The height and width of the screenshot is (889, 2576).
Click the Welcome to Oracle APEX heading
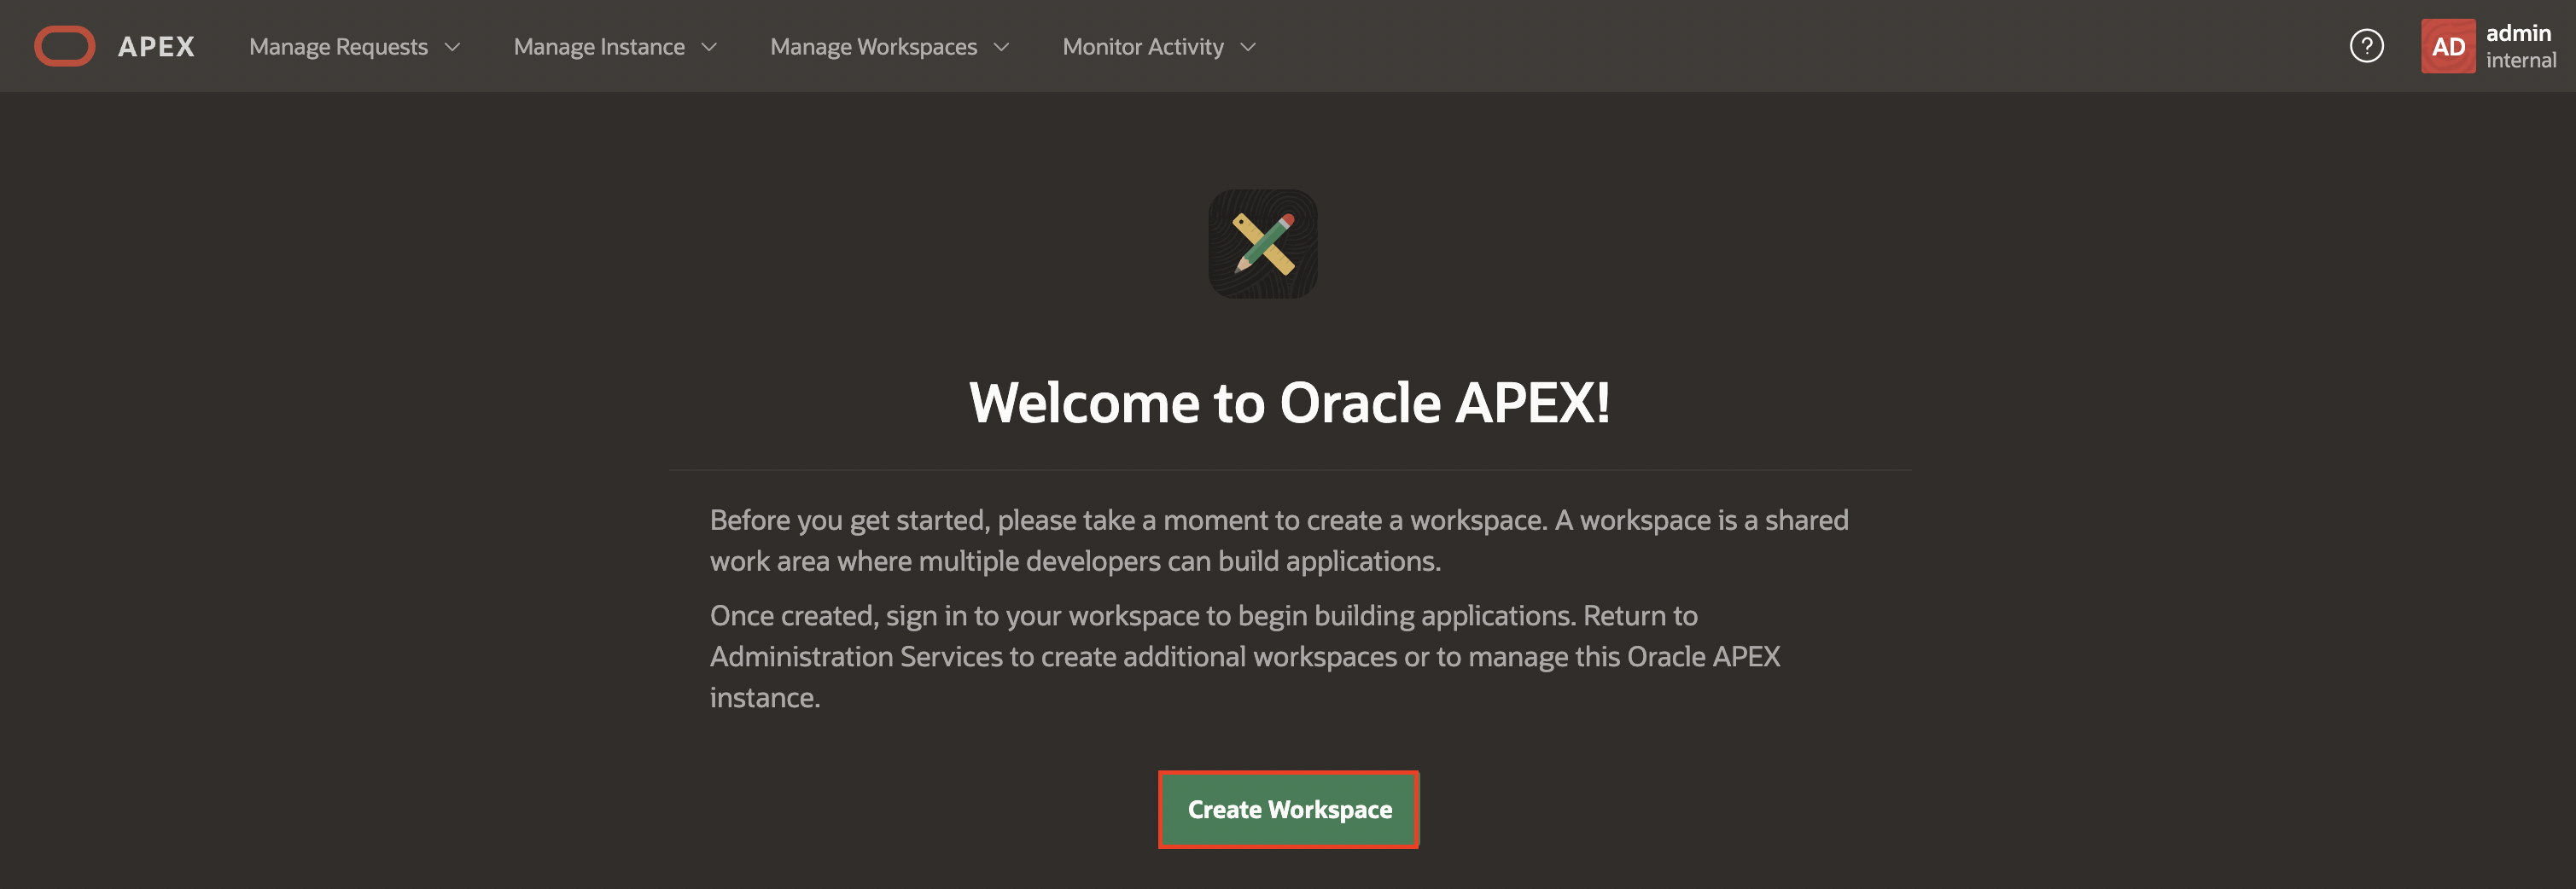[x=1288, y=403]
